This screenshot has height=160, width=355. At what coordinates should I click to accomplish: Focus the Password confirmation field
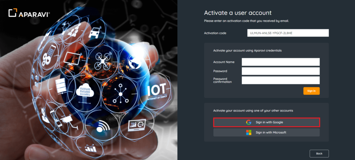coord(280,80)
